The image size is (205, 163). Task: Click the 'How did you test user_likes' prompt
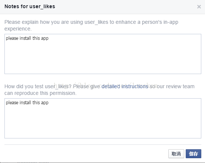pyautogui.click(x=99, y=90)
